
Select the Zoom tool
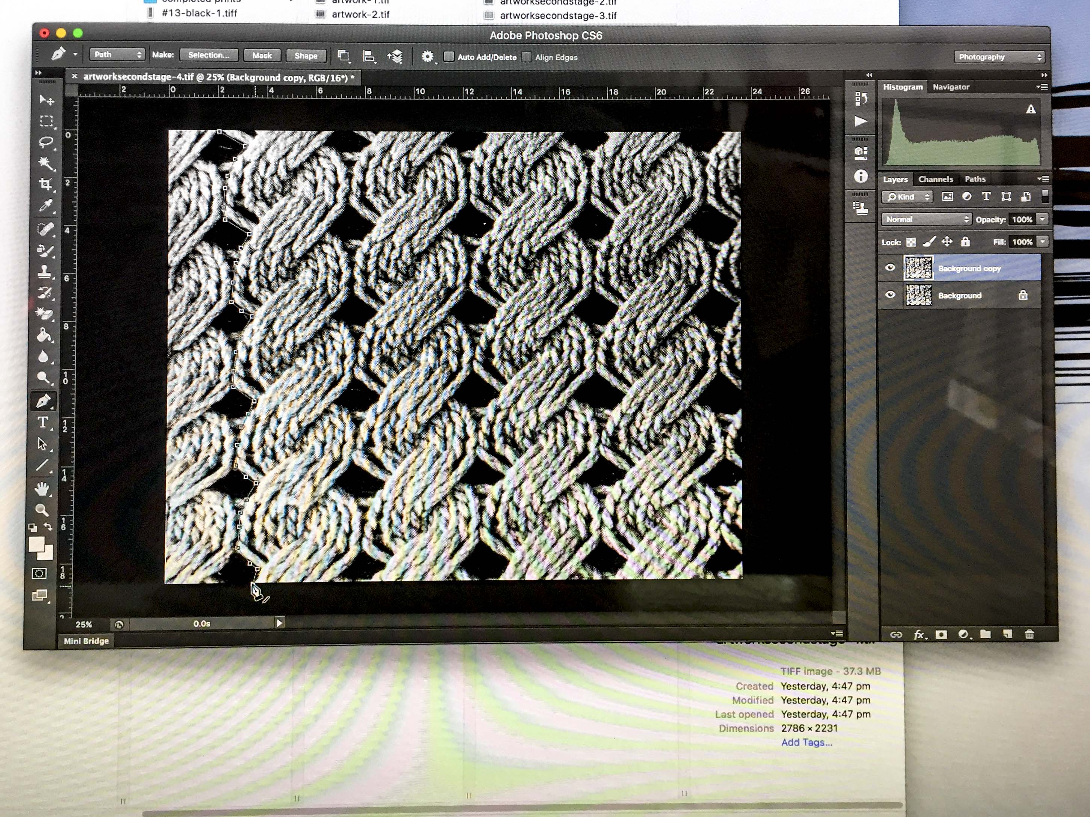(41, 510)
